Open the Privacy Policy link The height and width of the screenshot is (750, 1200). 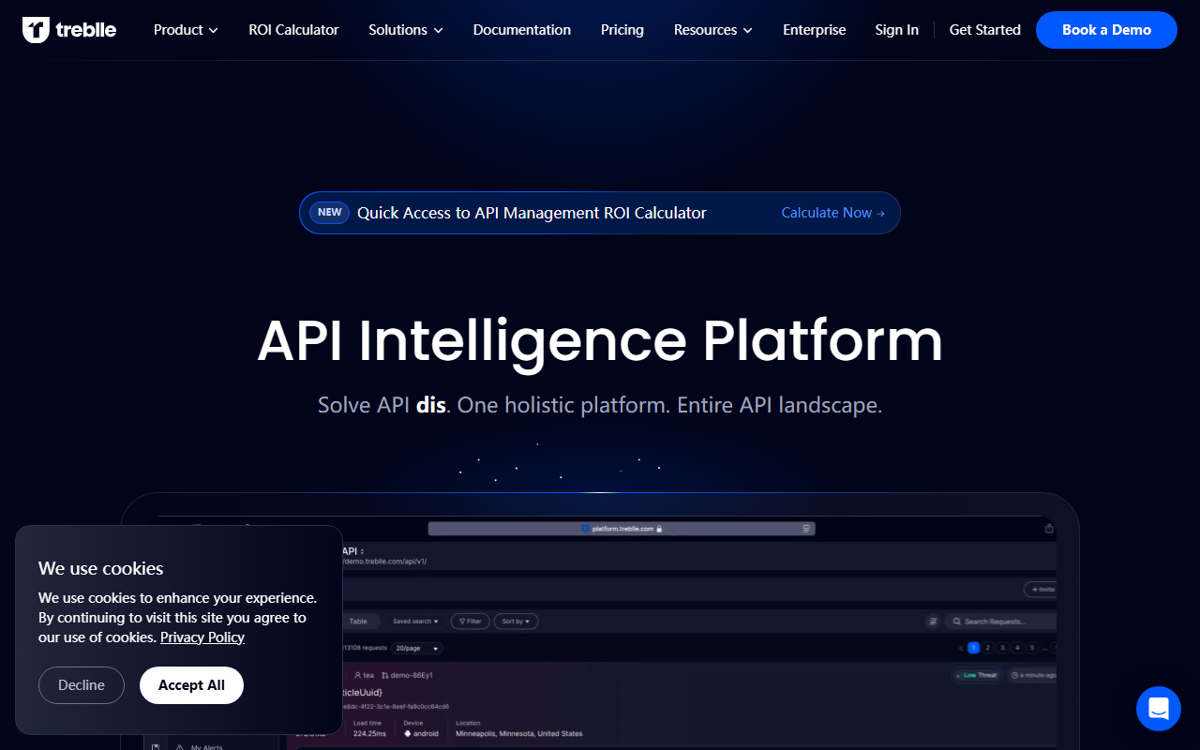pos(202,637)
